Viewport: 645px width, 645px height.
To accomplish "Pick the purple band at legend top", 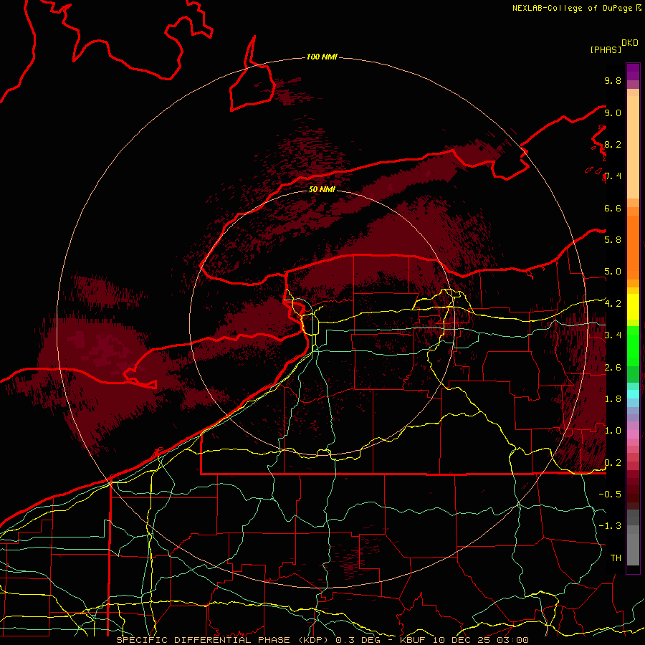I will [633, 71].
